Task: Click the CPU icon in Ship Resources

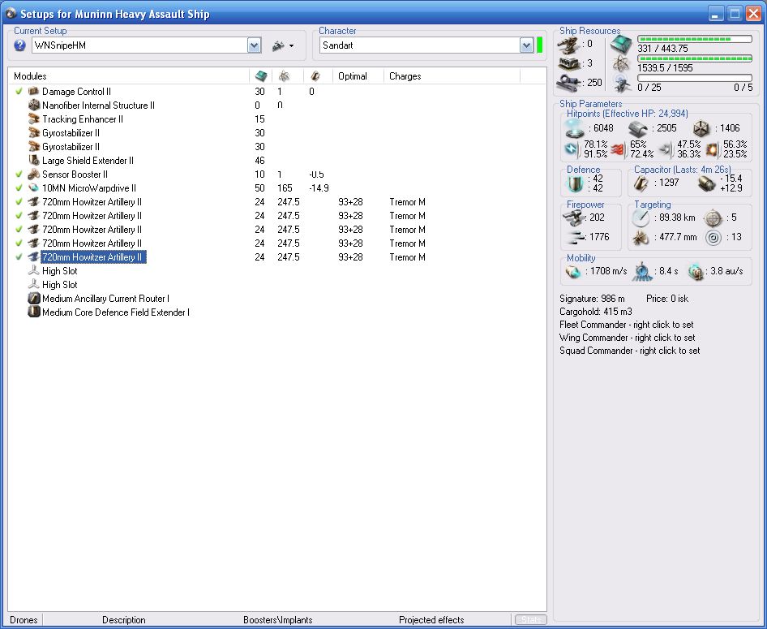Action: [x=621, y=44]
